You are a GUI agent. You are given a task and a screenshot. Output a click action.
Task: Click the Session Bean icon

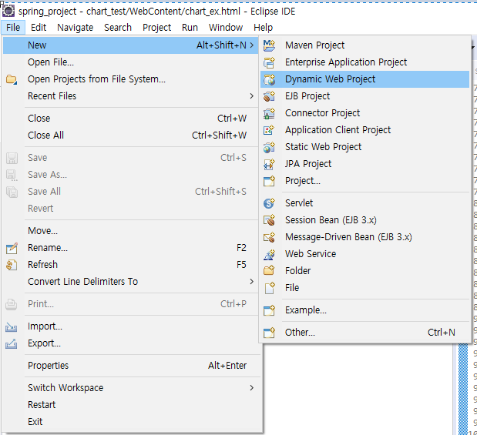pyautogui.click(x=269, y=220)
